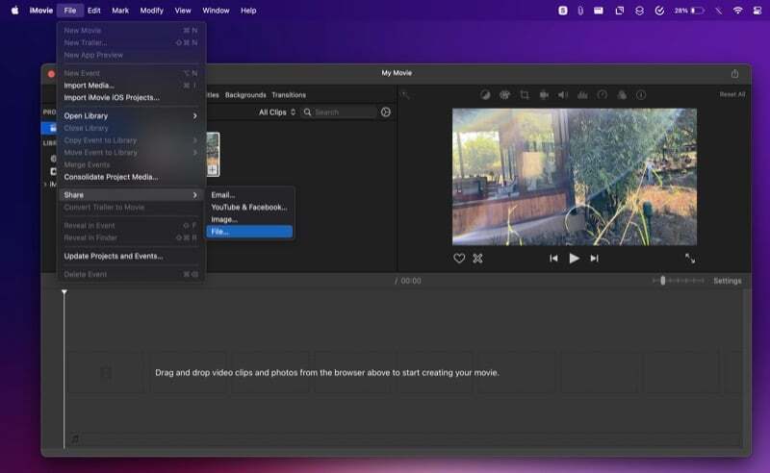This screenshot has width=770, height=473.
Task: Click the iMovie app menu
Action: click(x=40, y=11)
